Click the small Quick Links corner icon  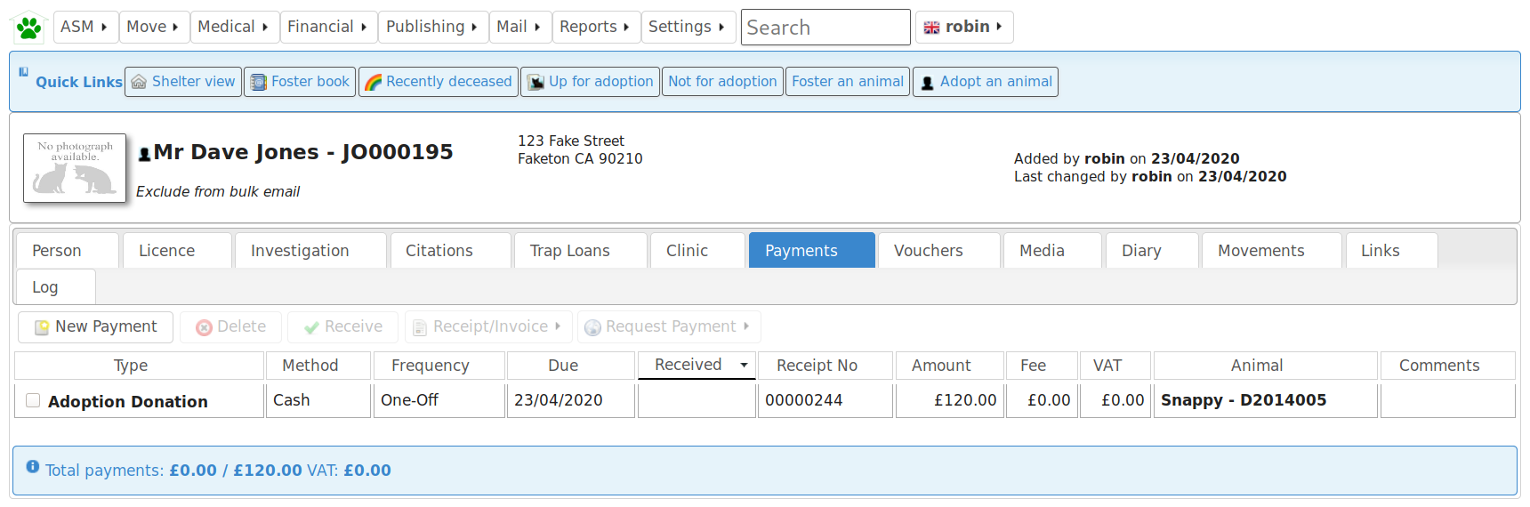coord(23,72)
